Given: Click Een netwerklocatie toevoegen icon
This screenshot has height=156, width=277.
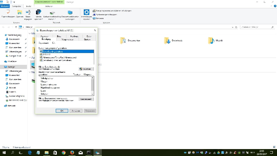Looking at the screenshot, I should pos(70,15).
